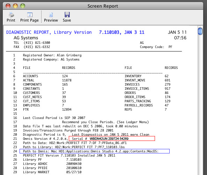The height and width of the screenshot is (175, 207).
Task: Open the Preview document icon
Action: (x=51, y=15)
